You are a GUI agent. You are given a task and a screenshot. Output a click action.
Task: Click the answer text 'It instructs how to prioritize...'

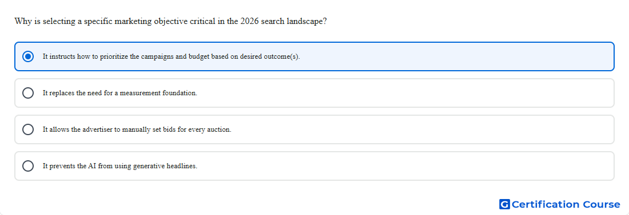click(172, 56)
